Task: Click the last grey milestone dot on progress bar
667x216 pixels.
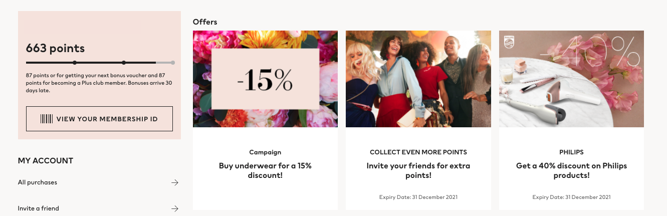Action: 173,63
